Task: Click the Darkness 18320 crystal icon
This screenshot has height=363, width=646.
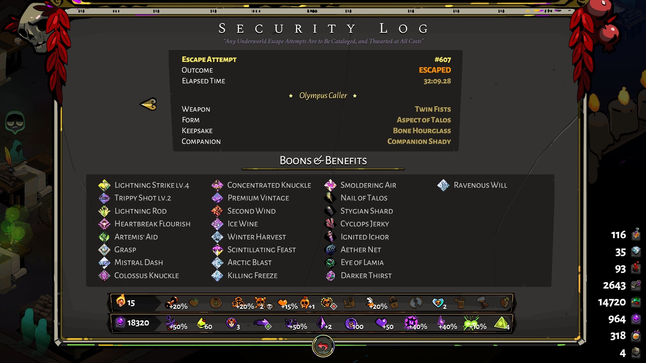Action: coord(120,322)
